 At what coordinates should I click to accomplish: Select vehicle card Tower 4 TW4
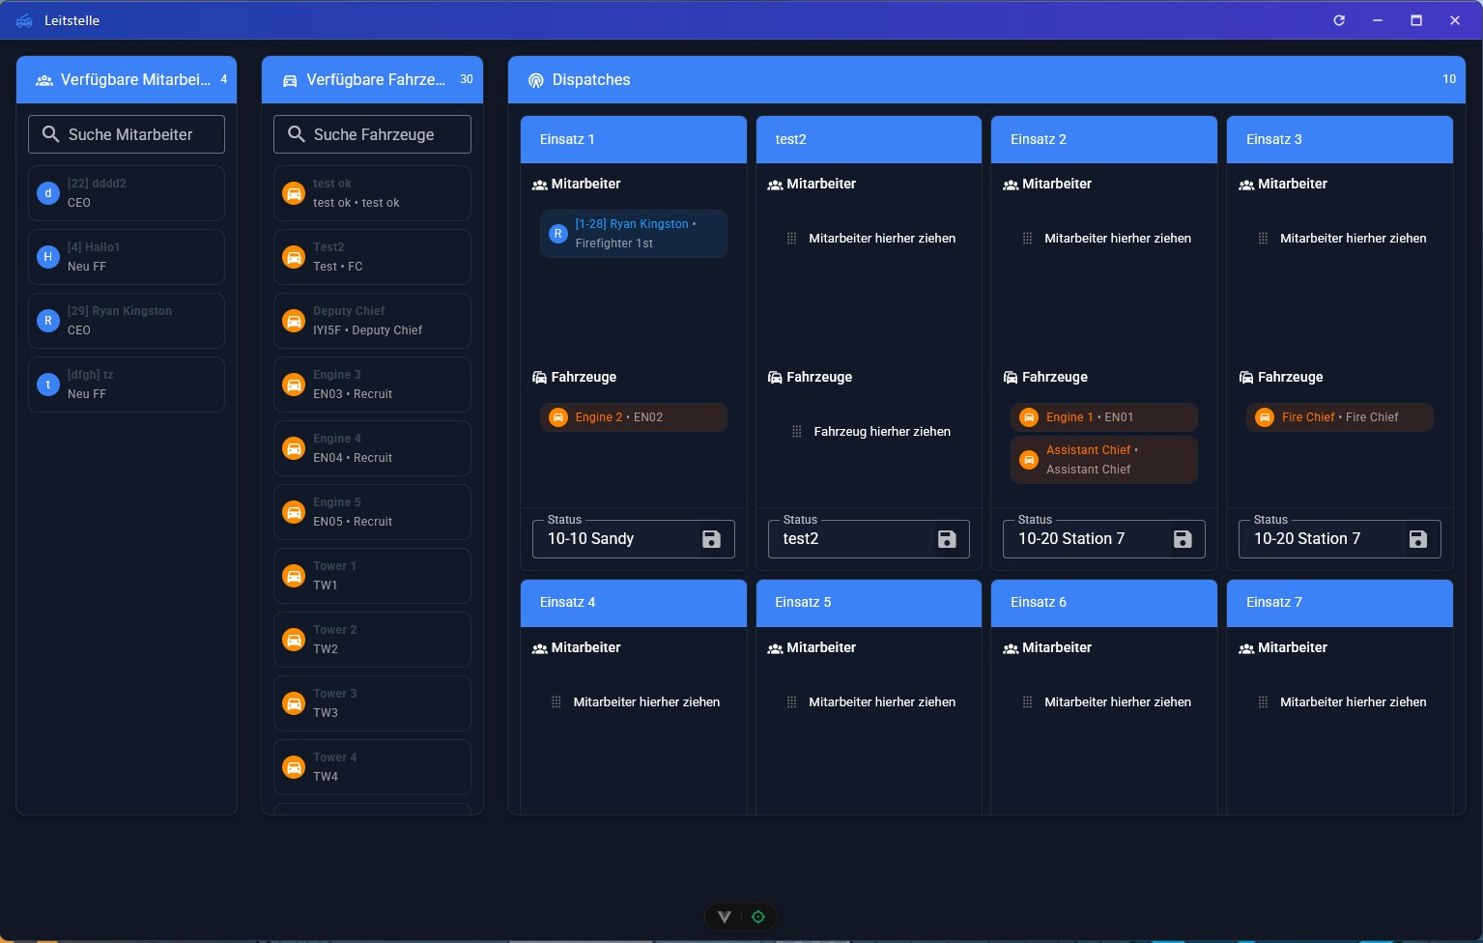click(372, 767)
